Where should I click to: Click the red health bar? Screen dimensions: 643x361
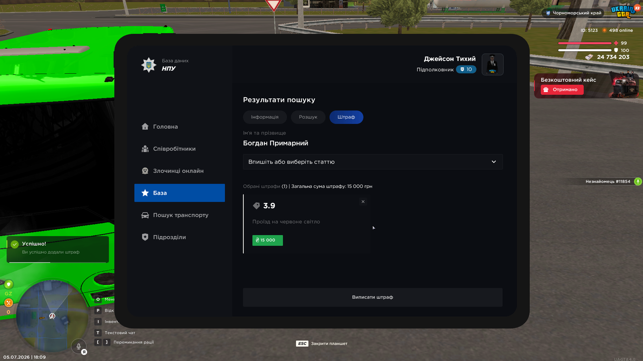click(x=585, y=43)
